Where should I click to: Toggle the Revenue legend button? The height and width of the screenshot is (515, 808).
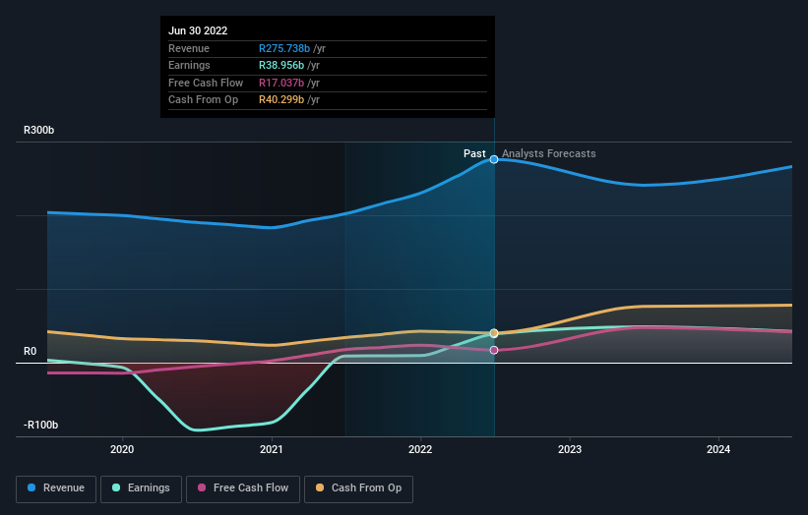point(56,488)
